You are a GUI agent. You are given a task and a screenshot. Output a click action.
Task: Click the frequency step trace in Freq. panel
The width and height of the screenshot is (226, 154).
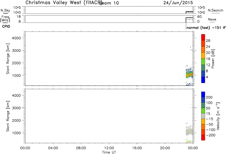tap(189, 18)
